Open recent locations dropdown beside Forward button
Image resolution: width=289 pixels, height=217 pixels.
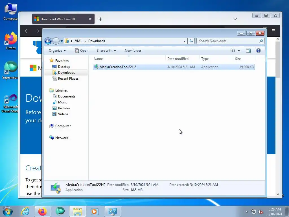[62, 41]
